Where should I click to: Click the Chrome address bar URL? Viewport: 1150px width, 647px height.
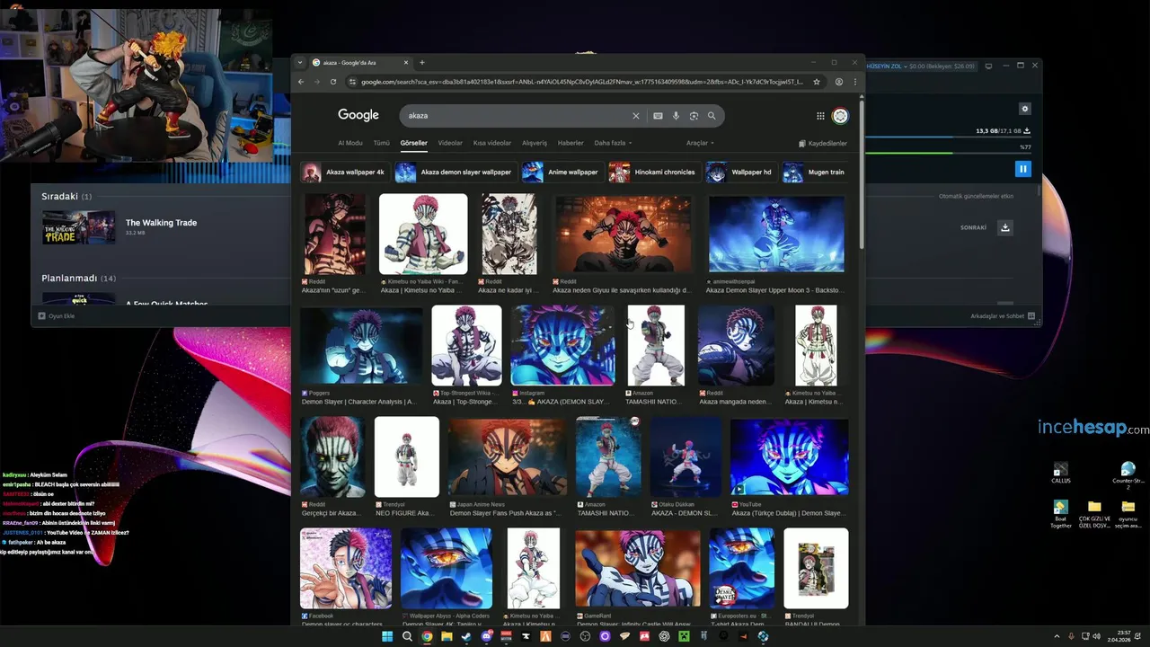(x=581, y=82)
